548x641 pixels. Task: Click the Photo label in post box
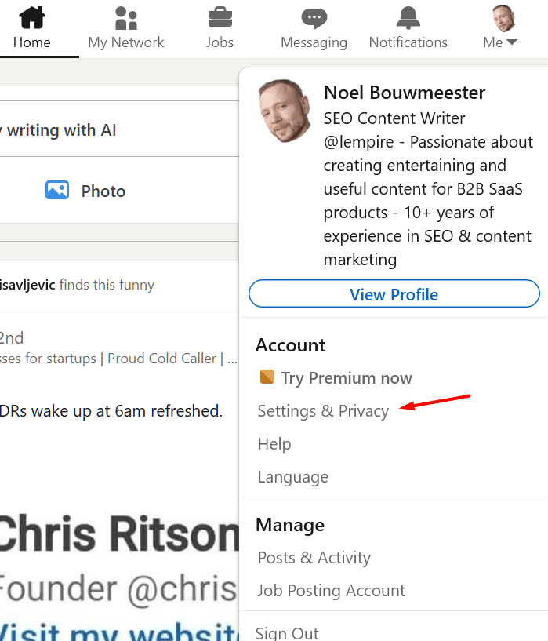(103, 191)
